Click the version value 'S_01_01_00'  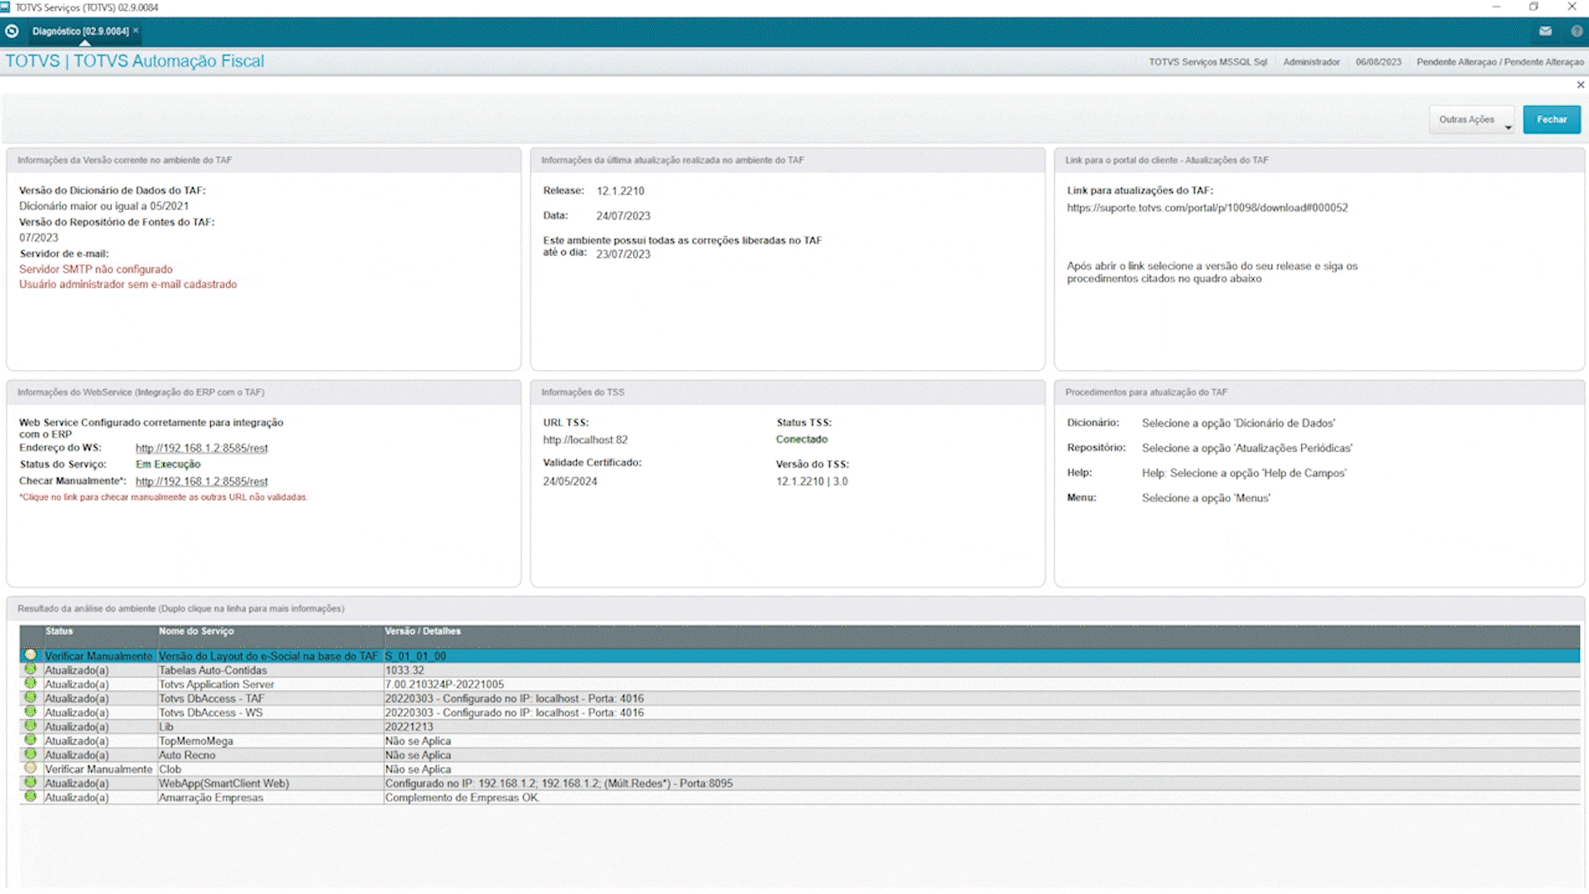(x=415, y=656)
